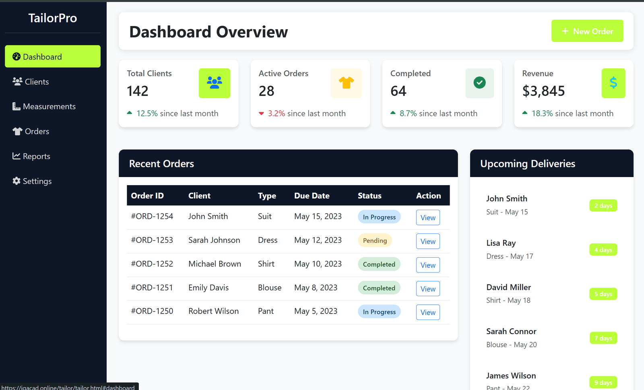Viewport: 644px width, 390px height.
Task: Navigate to the Clients section
Action: (36, 81)
